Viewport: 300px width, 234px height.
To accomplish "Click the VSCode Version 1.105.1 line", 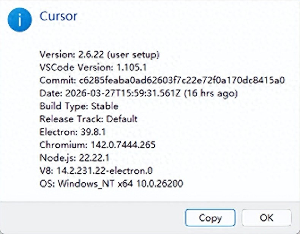I will (93, 67).
